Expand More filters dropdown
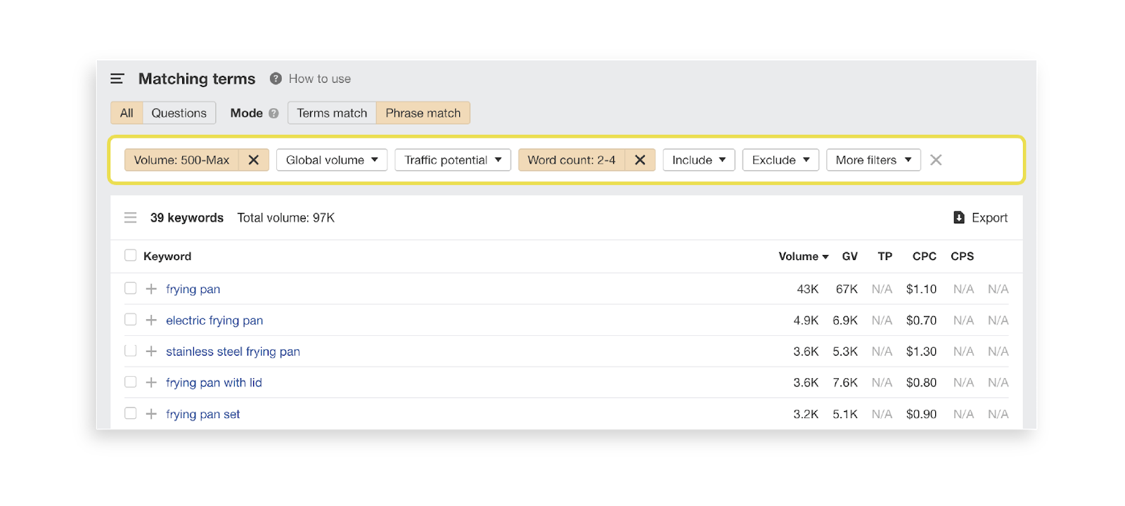Viewport: 1125px width, 506px height. pos(873,160)
